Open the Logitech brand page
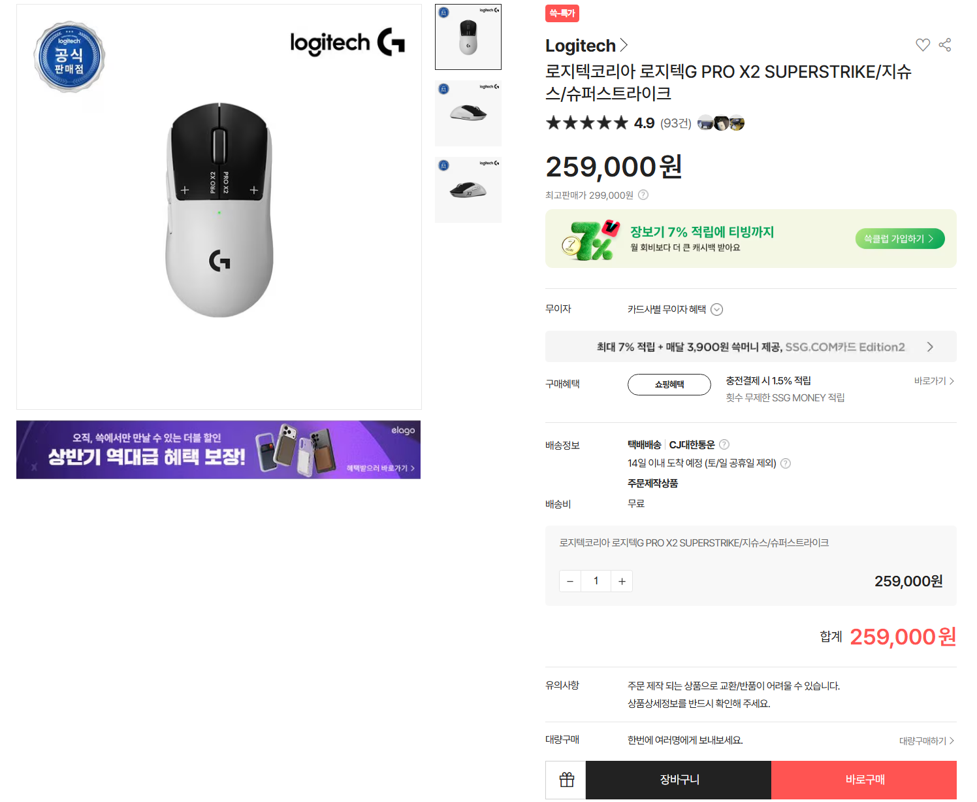The width and height of the screenshot is (977, 802). click(586, 46)
